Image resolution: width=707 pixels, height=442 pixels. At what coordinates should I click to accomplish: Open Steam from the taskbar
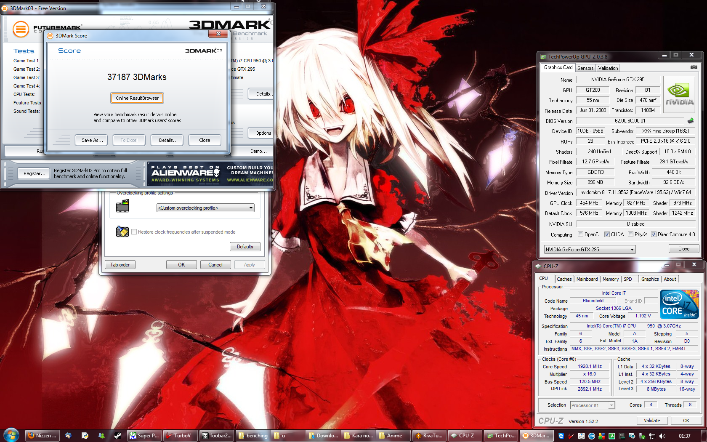[x=118, y=436]
